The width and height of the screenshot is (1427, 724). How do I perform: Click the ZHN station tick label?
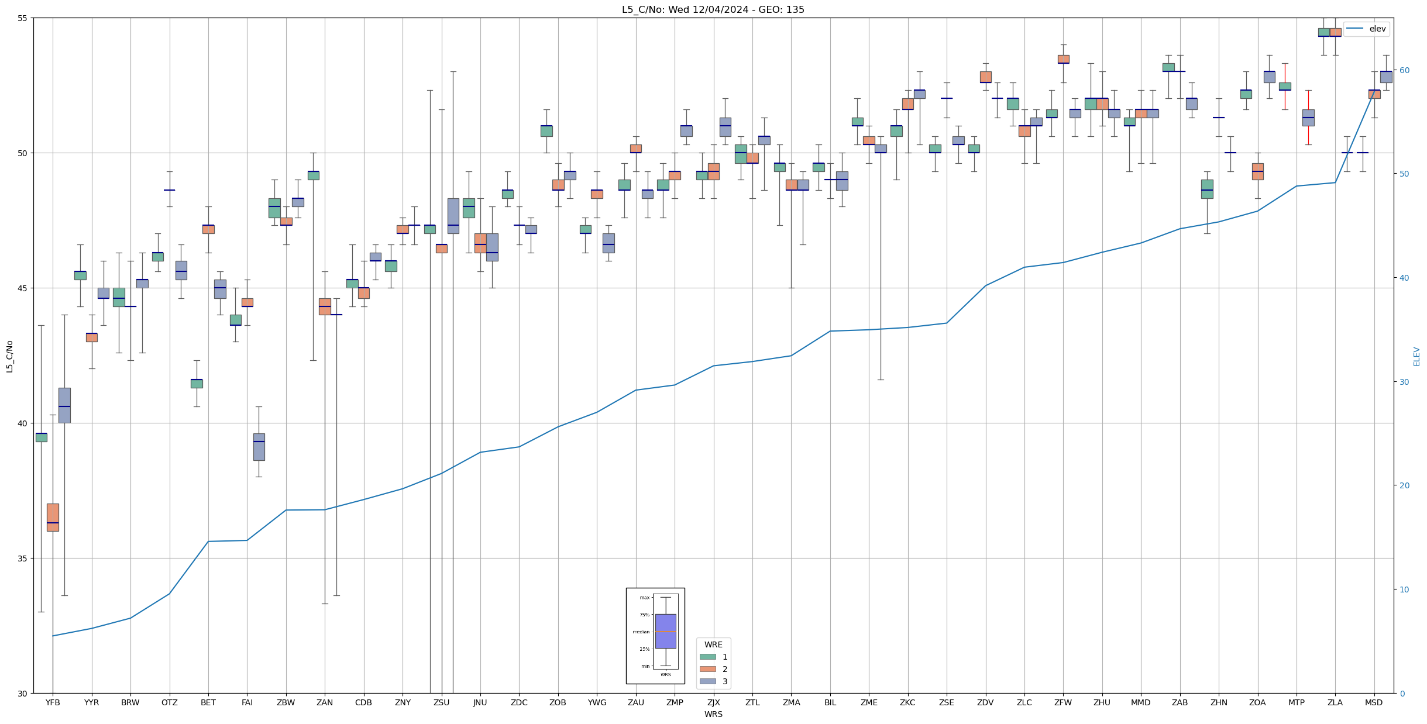coord(1218,702)
